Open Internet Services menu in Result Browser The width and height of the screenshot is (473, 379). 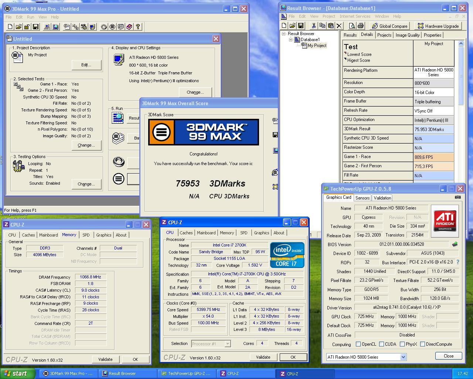pos(355,16)
